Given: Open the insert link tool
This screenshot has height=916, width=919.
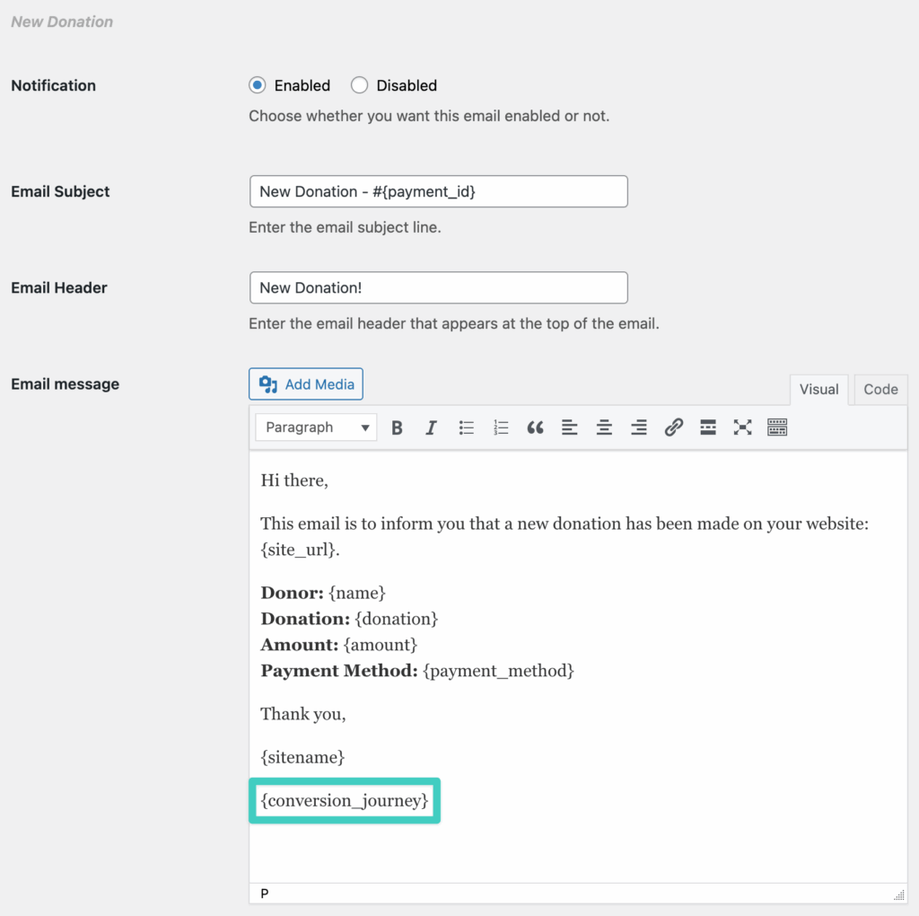Looking at the screenshot, I should (x=673, y=427).
